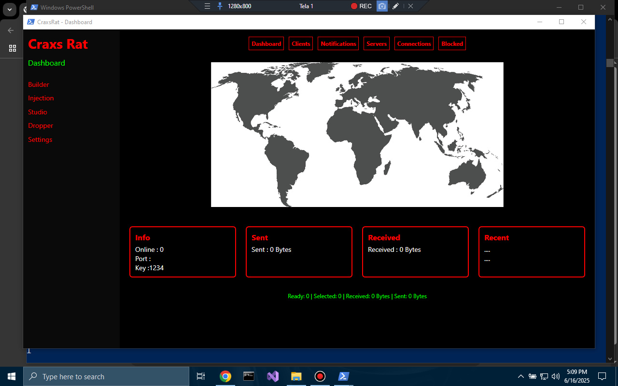Click the 'Tela 1' screen label
Screen dimensions: 618x386
(306, 6)
